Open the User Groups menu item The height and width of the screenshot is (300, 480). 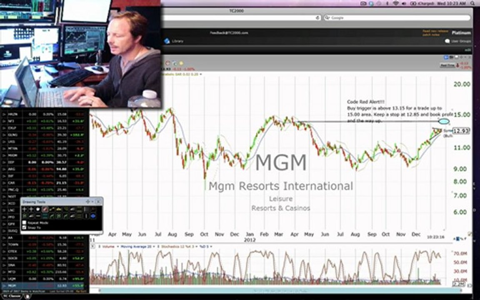(461, 41)
